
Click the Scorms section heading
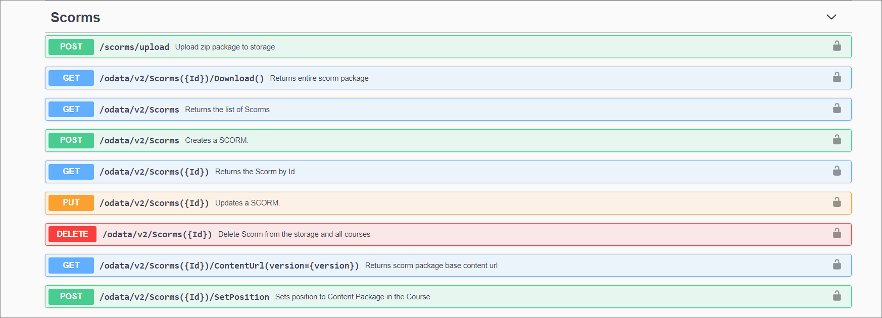[x=75, y=18]
